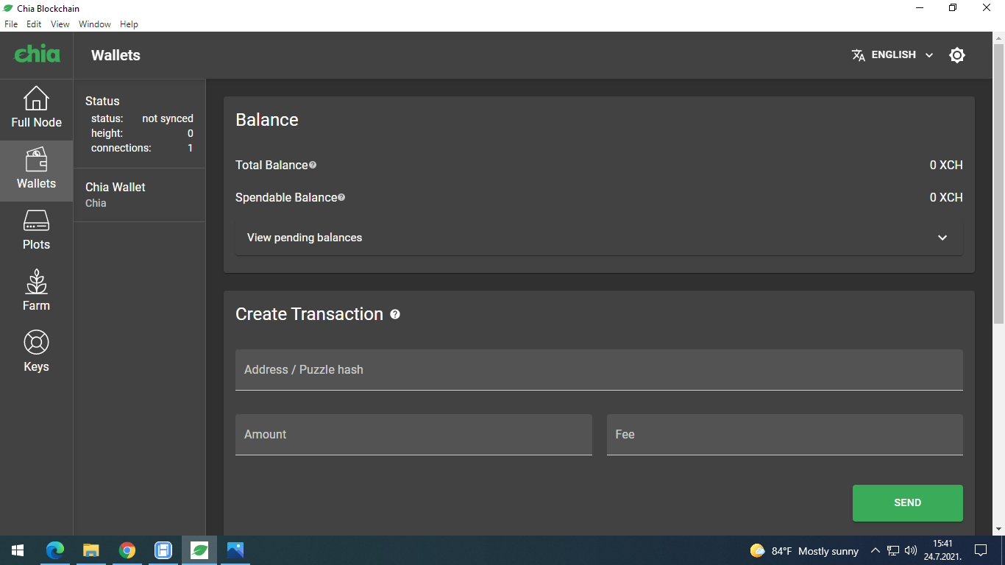Screen dimensions: 1005x565
Task: Click the Status heading in sidebar
Action: pos(102,101)
